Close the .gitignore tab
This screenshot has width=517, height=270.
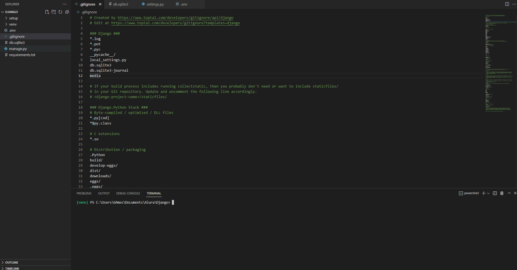100,4
